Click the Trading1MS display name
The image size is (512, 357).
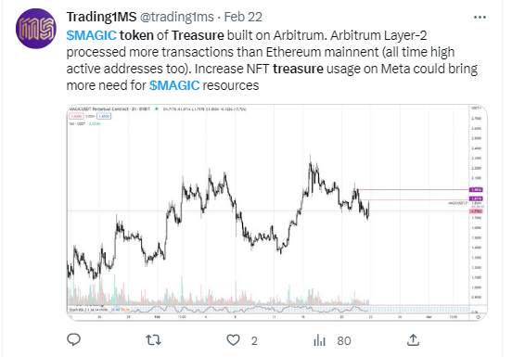[x=101, y=17]
